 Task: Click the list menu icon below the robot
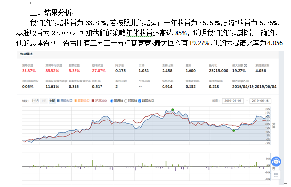tap(276, 175)
